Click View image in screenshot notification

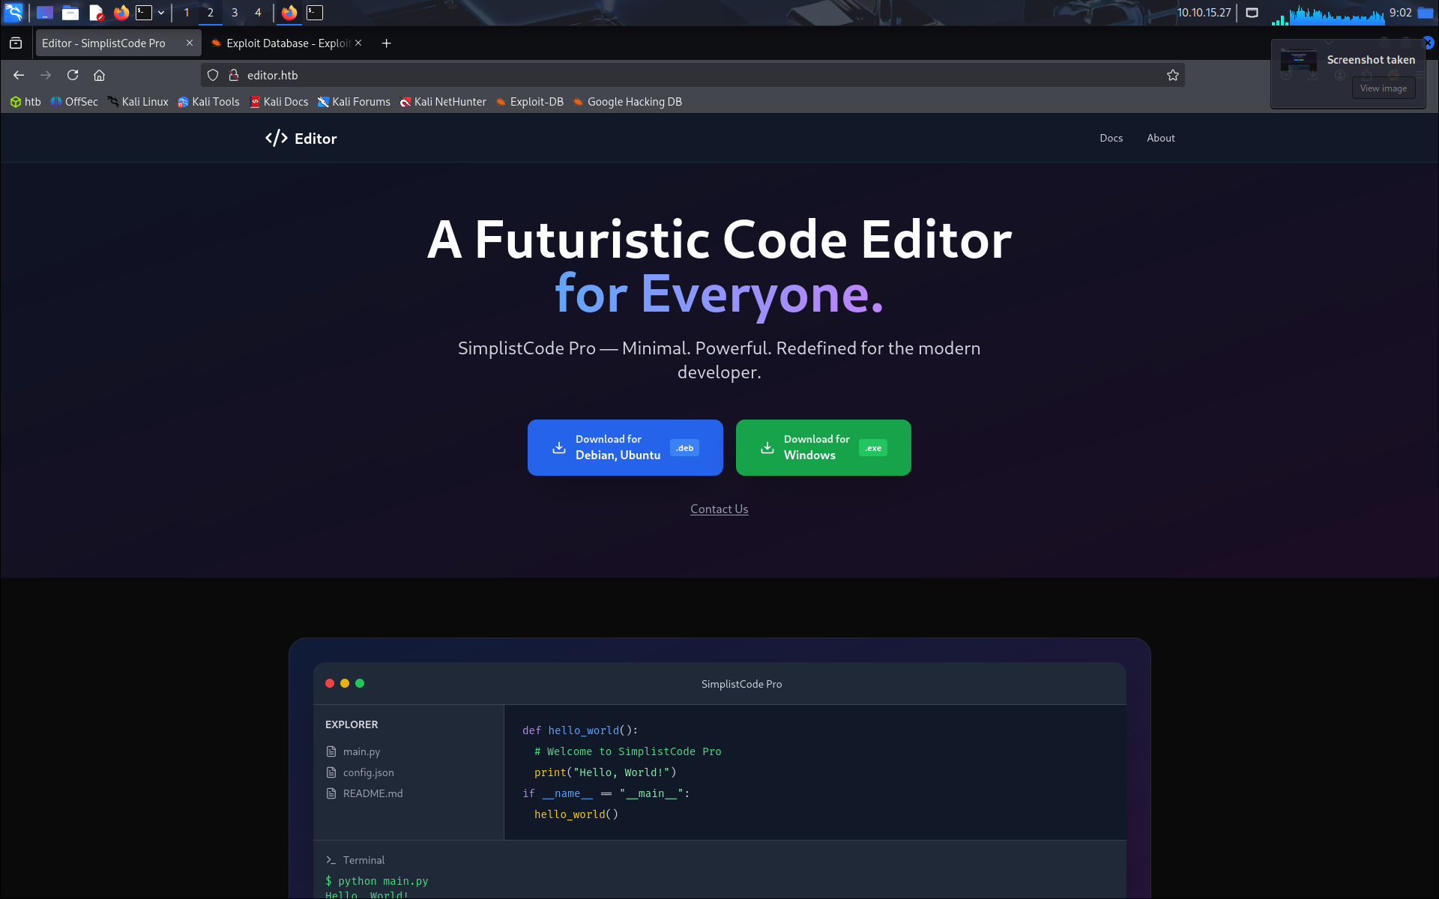1383,88
